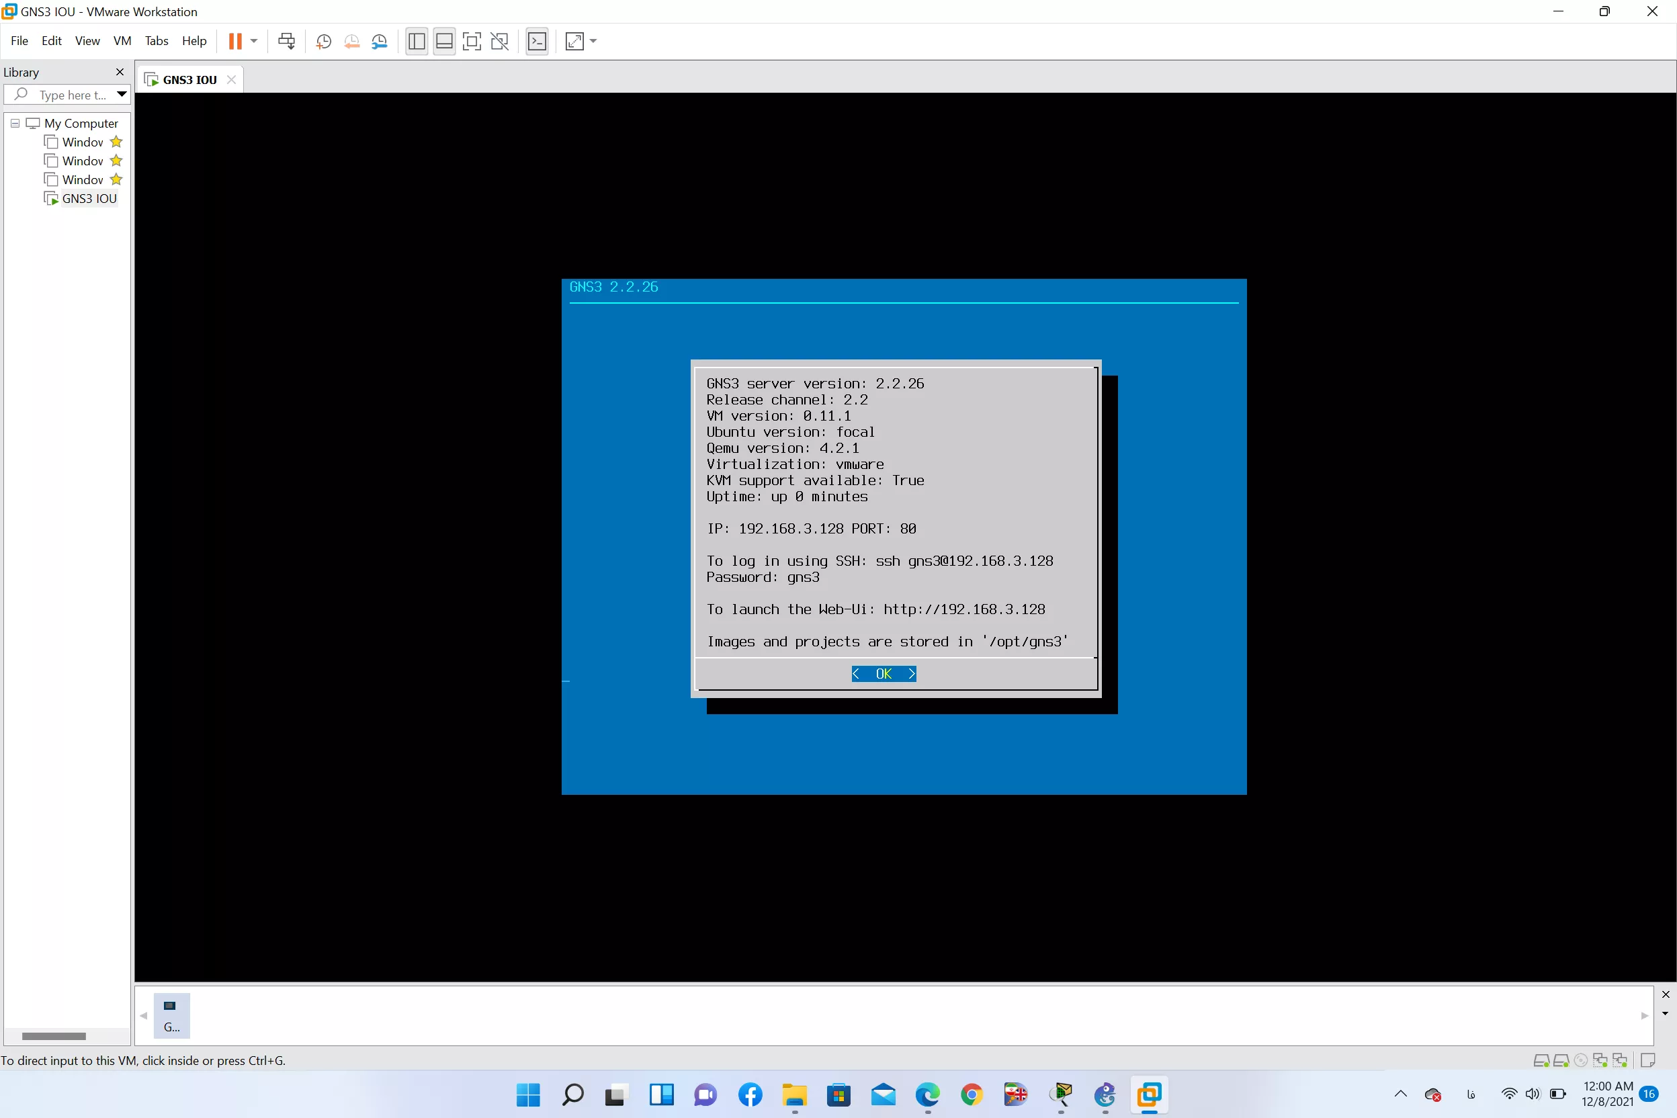The width and height of the screenshot is (1677, 1118).
Task: Open Windows taskbar search
Action: pyautogui.click(x=572, y=1094)
